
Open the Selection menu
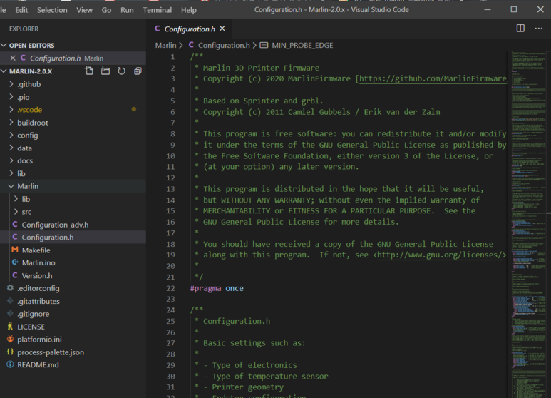click(52, 10)
